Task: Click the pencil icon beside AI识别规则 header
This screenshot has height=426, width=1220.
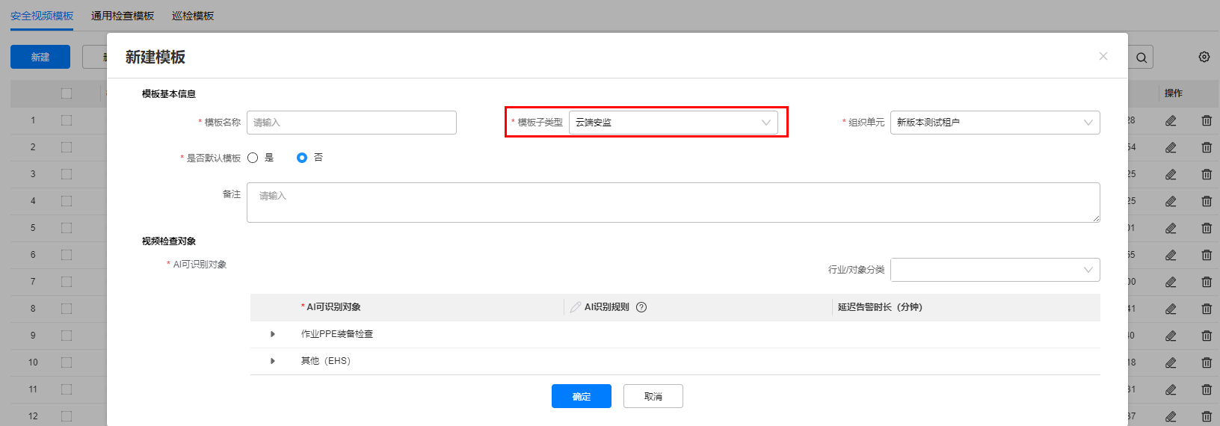Action: (x=575, y=307)
